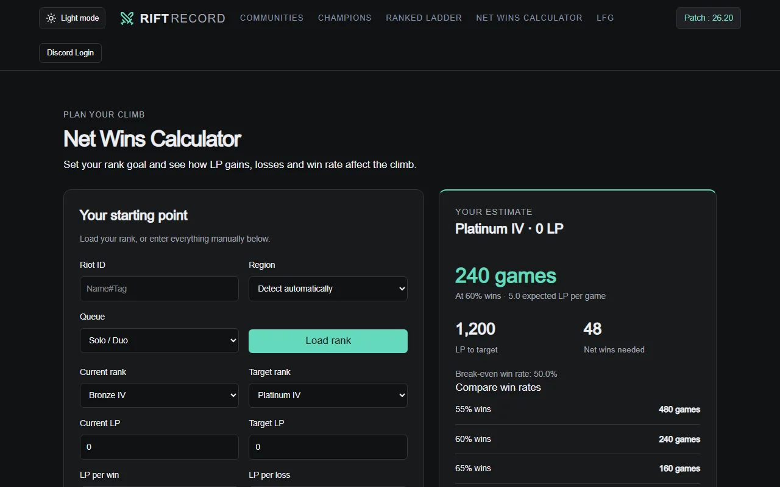Click the Target LP input field
This screenshot has width=780, height=487.
(x=328, y=447)
